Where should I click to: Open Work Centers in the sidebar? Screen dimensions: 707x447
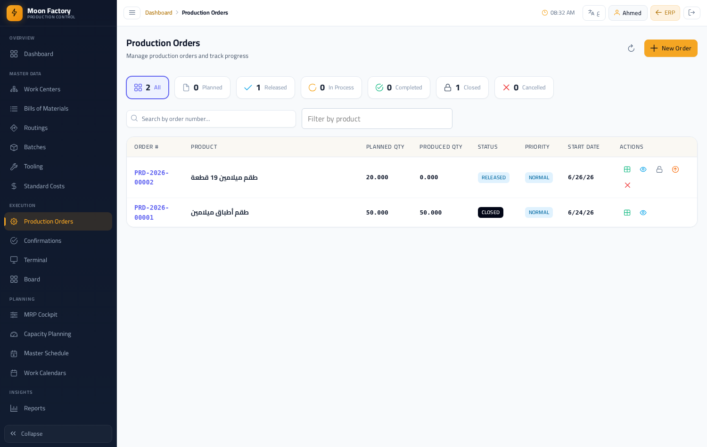(58, 89)
